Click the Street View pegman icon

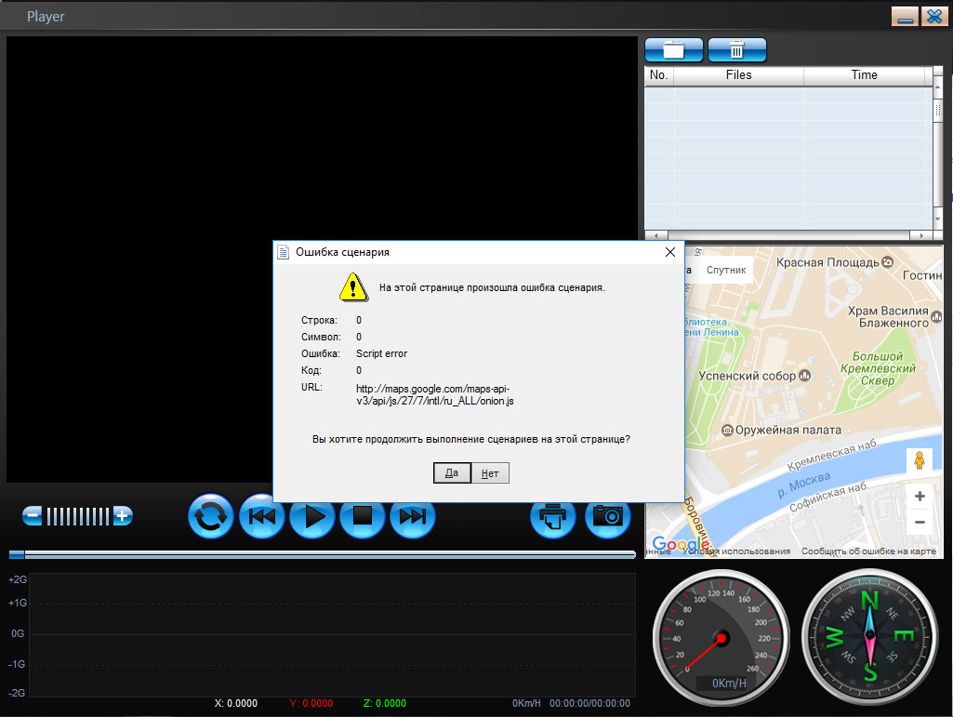[920, 461]
